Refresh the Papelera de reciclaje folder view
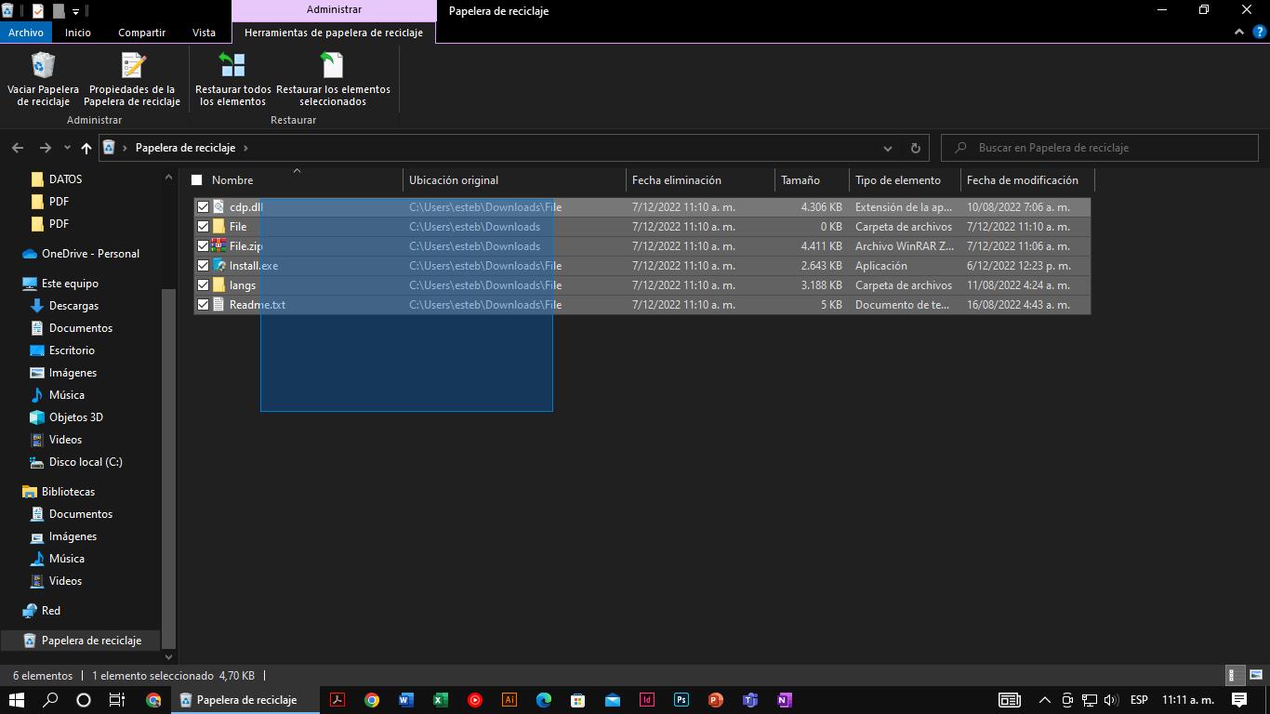1270x714 pixels. [915, 148]
